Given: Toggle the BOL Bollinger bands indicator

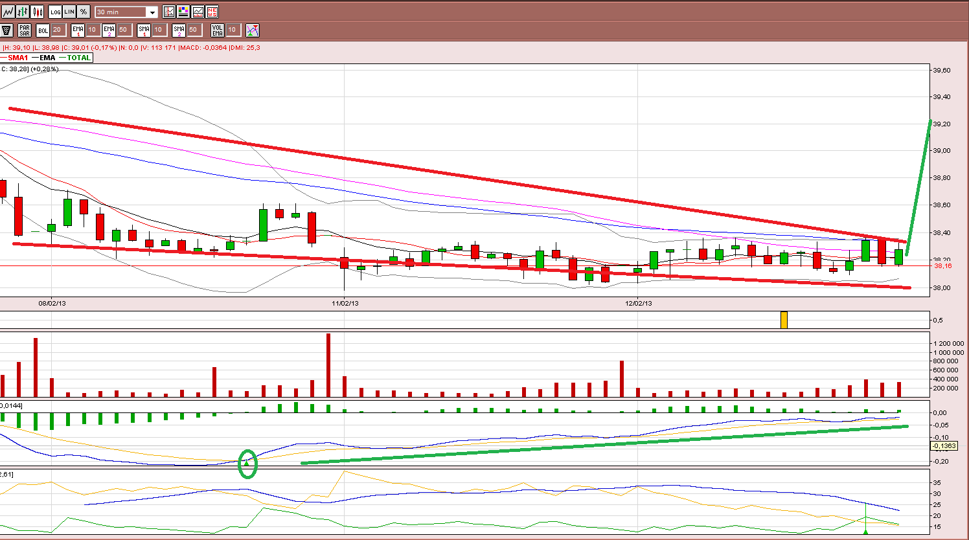Looking at the screenshot, I should [x=43, y=30].
